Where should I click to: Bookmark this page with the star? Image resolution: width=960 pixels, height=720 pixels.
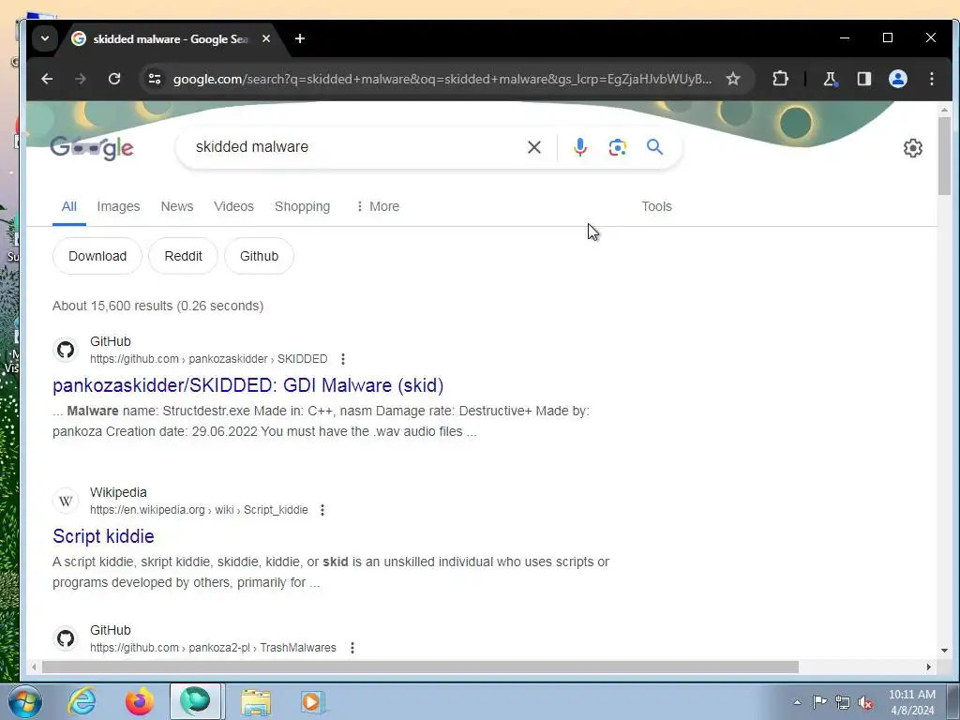(x=733, y=79)
